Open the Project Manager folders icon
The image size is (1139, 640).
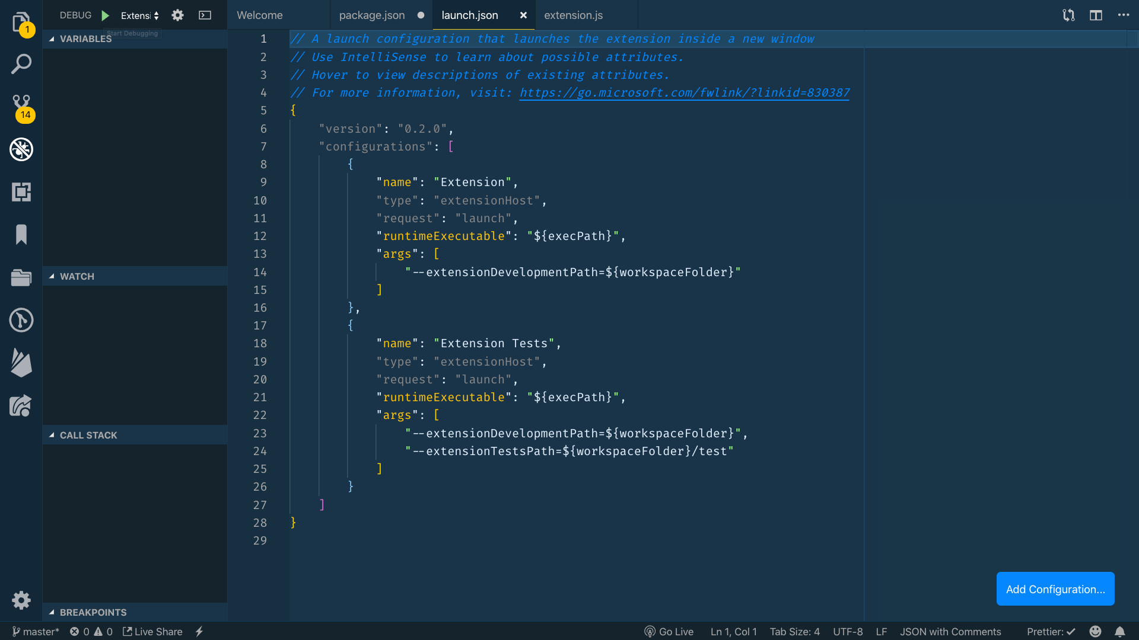click(x=21, y=277)
